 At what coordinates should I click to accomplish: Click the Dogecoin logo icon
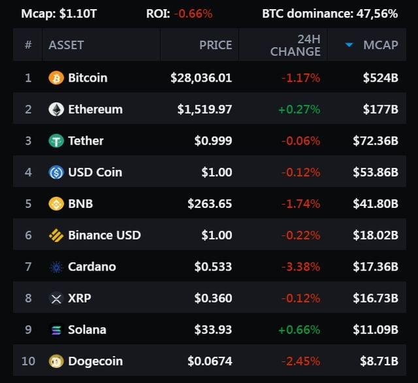(56, 361)
